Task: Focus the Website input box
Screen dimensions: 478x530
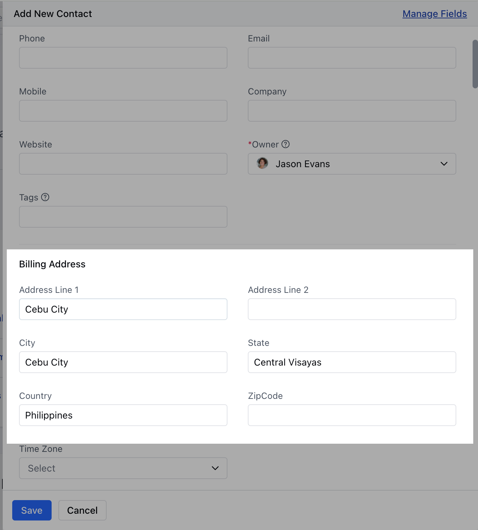Action: [x=123, y=164]
